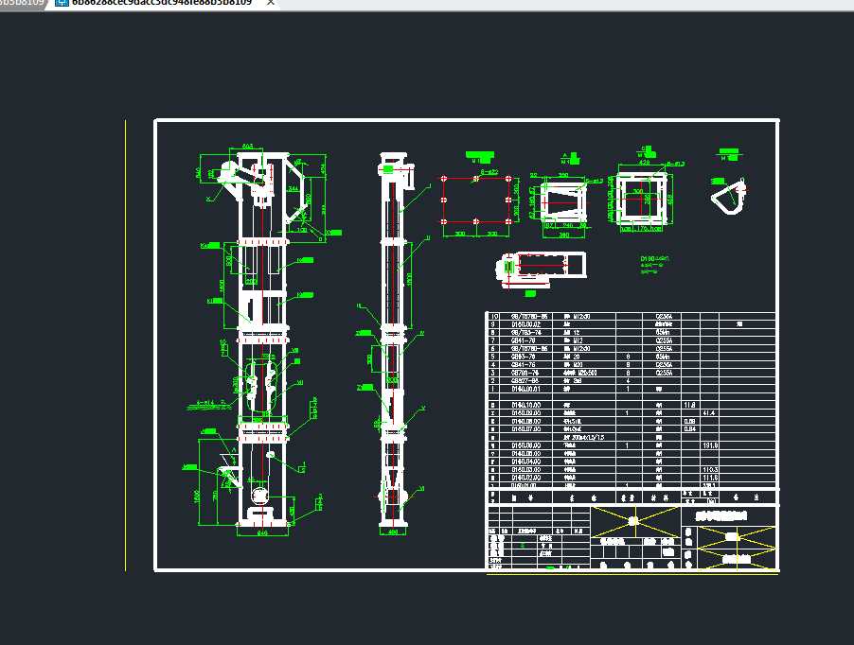
Task: Select the weight value 191.9 in the parts table
Action: coord(710,445)
